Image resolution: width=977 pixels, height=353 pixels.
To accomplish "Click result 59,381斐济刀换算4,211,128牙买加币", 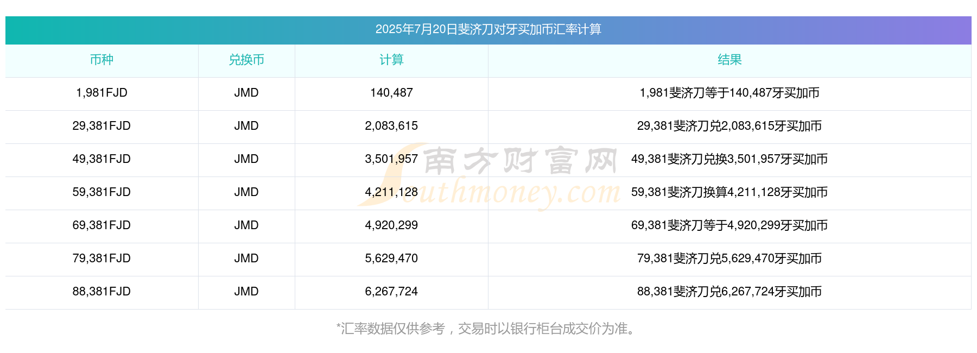I will 729,192.
